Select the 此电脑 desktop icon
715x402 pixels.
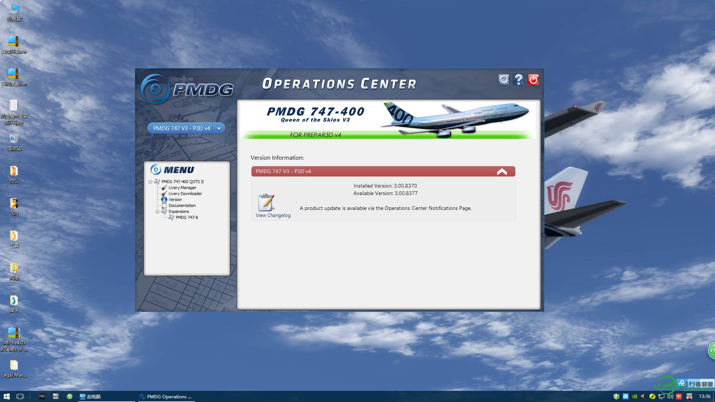tap(14, 12)
